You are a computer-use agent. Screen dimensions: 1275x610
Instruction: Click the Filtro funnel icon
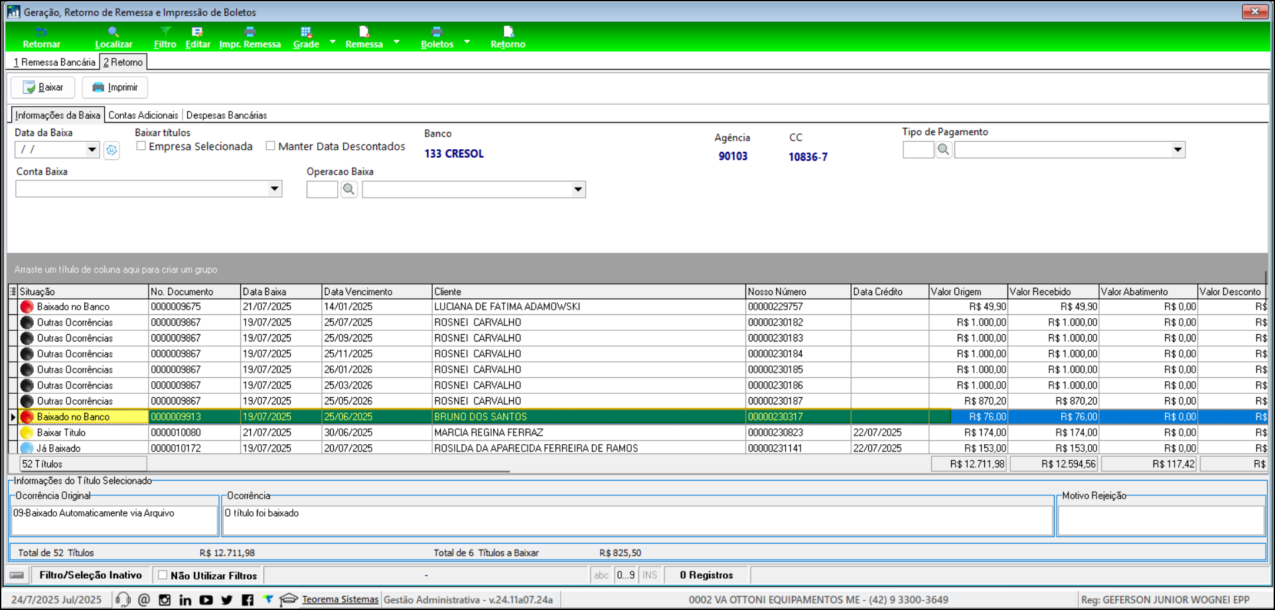[x=165, y=32]
